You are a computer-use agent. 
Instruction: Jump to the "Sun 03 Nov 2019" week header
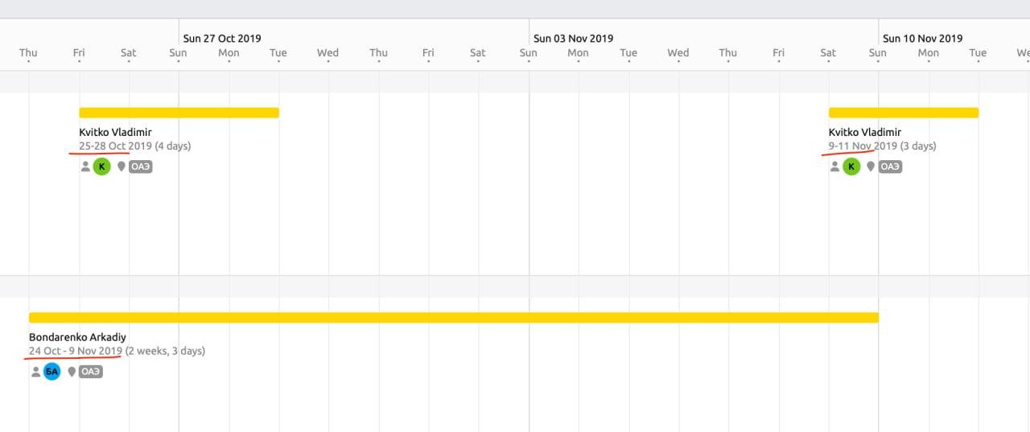point(573,38)
